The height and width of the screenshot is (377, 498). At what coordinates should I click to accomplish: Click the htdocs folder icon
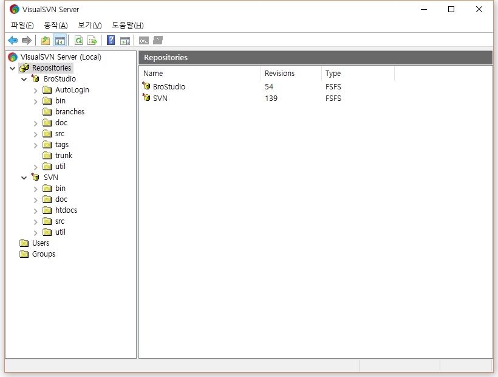point(47,210)
